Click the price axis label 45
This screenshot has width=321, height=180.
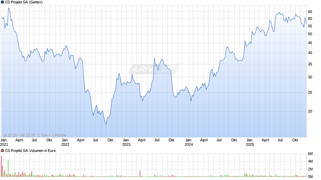coord(310,43)
